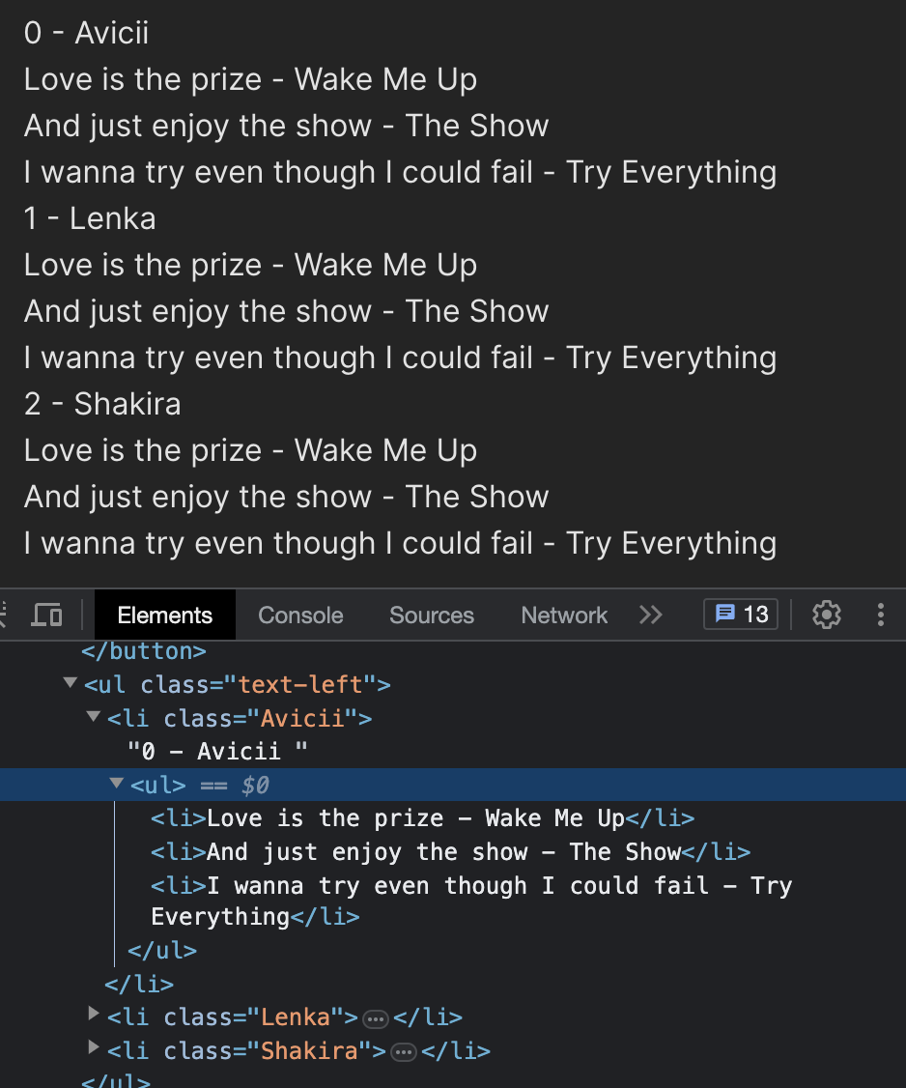Image resolution: width=906 pixels, height=1088 pixels.
Task: Open the Network tab
Action: point(564,615)
